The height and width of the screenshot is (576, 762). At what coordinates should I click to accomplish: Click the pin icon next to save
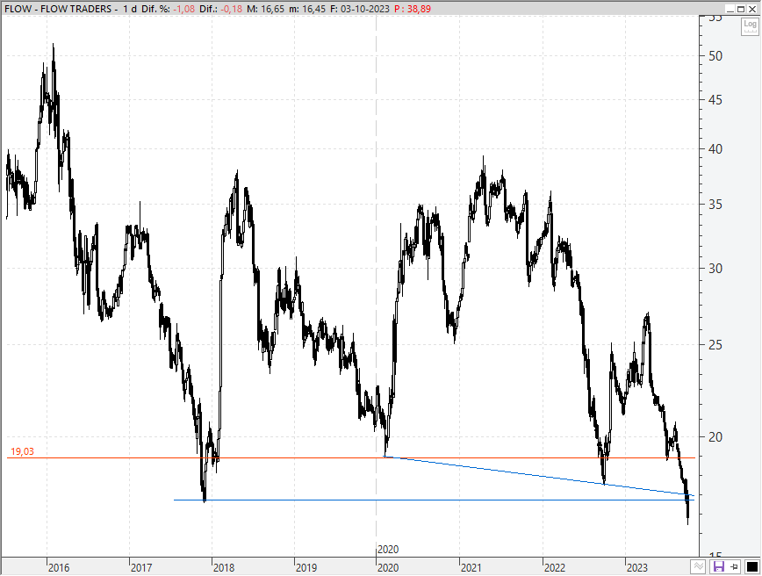734,566
